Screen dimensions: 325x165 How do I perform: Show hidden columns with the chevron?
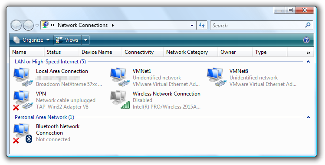[308, 53]
